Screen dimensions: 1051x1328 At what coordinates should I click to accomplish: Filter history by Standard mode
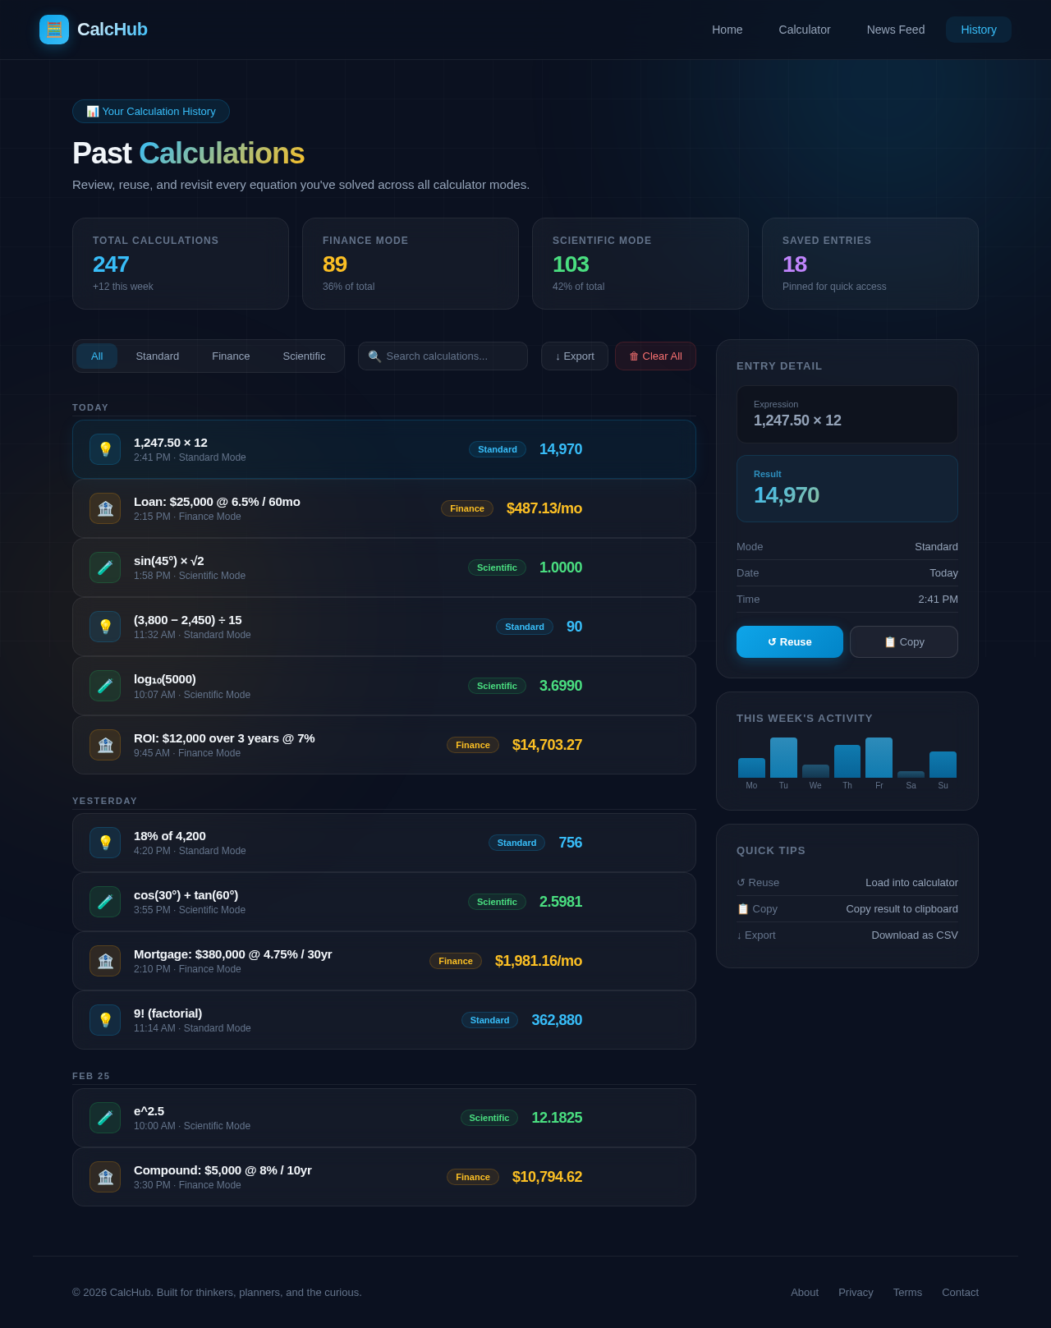click(x=157, y=356)
